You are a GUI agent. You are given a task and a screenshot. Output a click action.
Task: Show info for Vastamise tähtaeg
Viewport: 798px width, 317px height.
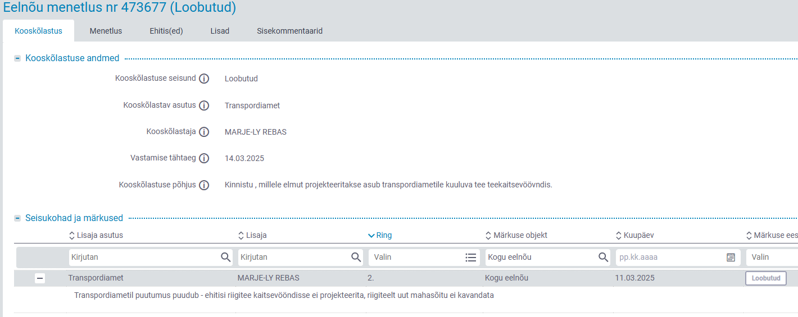tap(204, 158)
